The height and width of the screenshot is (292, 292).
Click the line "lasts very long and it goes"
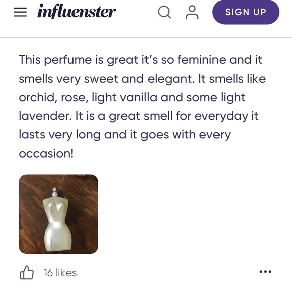(x=124, y=135)
